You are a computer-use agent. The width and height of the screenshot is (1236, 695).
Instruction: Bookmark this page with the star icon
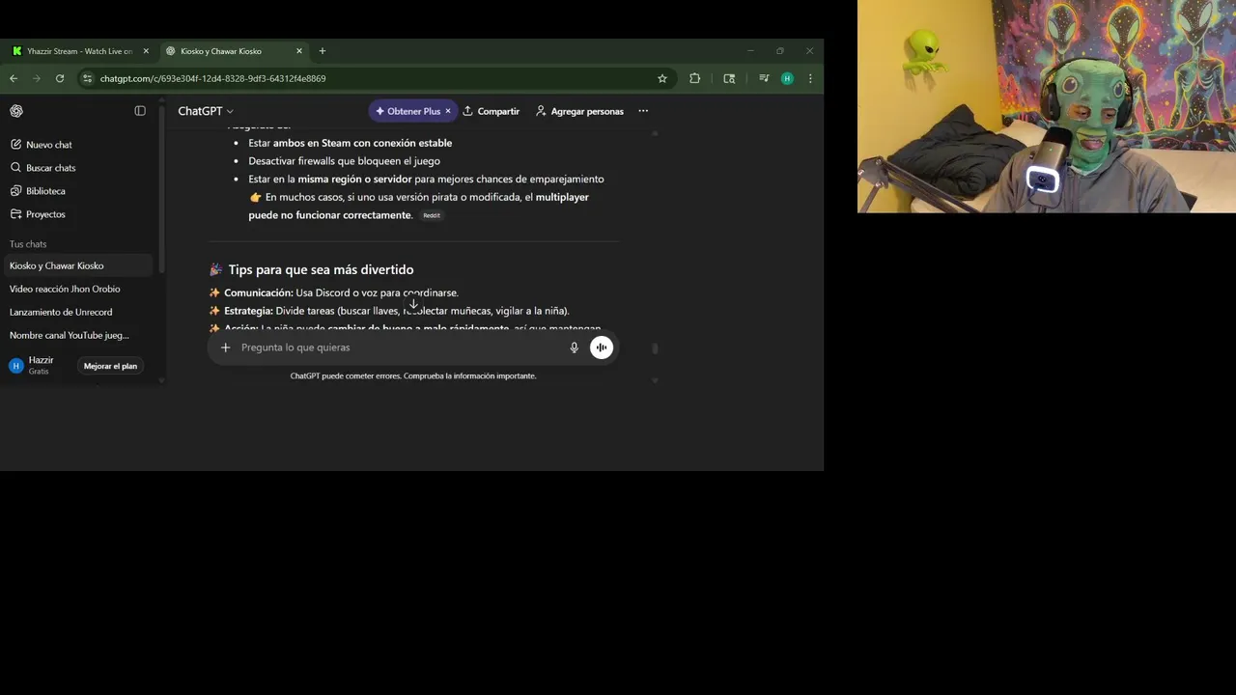662,78
